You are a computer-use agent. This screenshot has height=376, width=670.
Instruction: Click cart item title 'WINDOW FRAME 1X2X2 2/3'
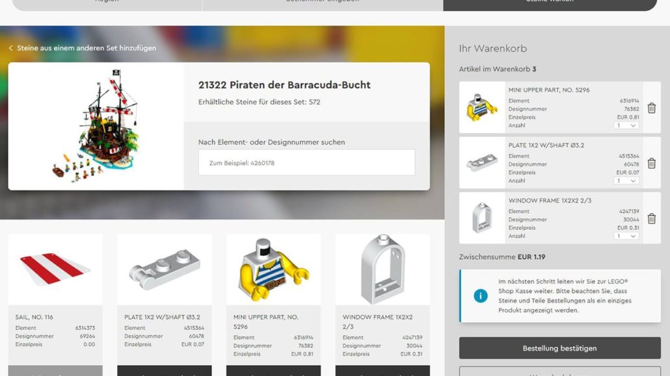pyautogui.click(x=550, y=201)
